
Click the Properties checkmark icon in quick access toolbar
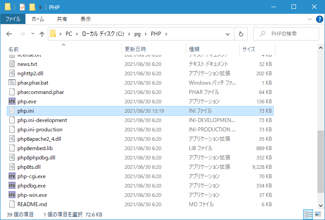pos(22,7)
